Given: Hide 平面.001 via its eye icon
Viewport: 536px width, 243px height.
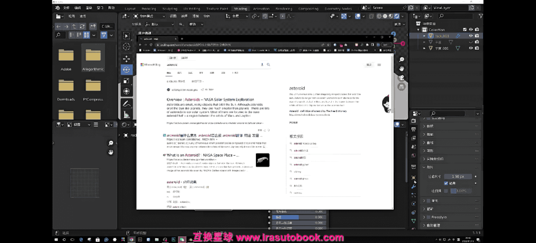Looking at the screenshot, I should coord(471,48).
